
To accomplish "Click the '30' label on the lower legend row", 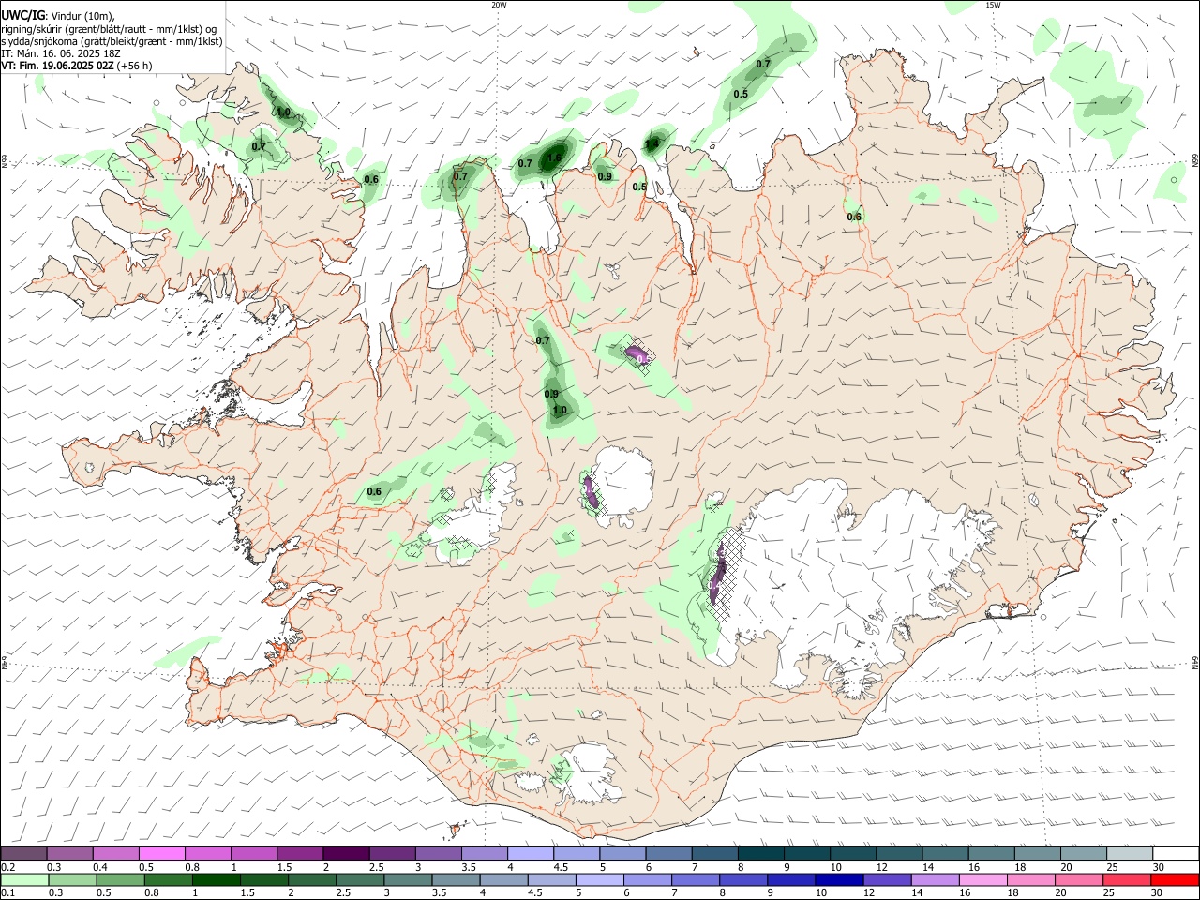I will coord(1158,893).
